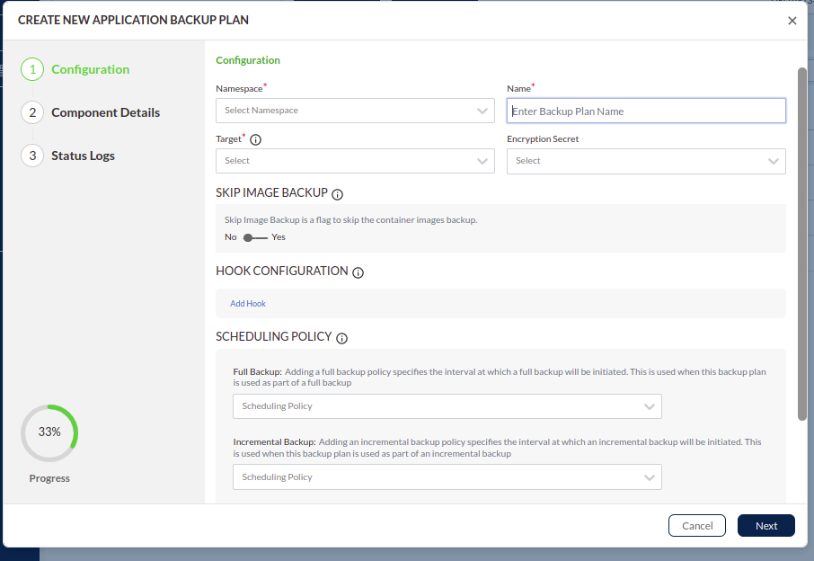This screenshot has width=814, height=561.
Task: Expand the Full Backup Scheduling Policy dropdown
Action: (447, 406)
